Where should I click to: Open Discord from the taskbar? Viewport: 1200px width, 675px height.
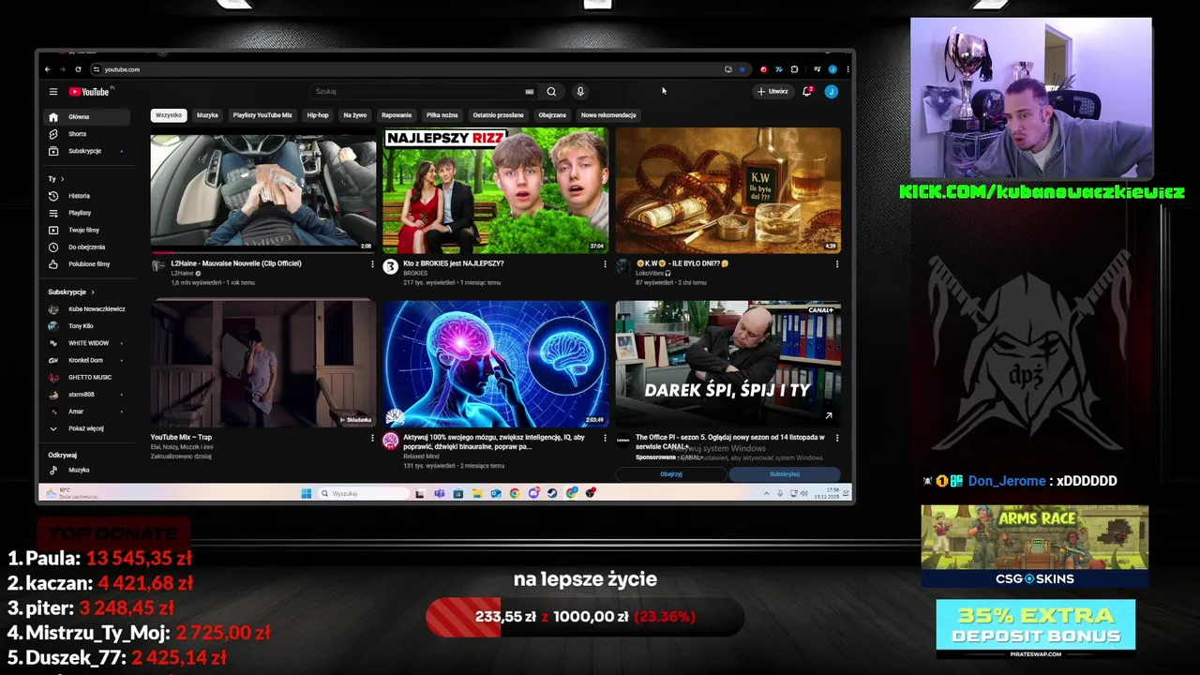pos(533,493)
